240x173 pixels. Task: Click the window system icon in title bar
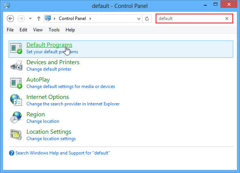pos(7,6)
